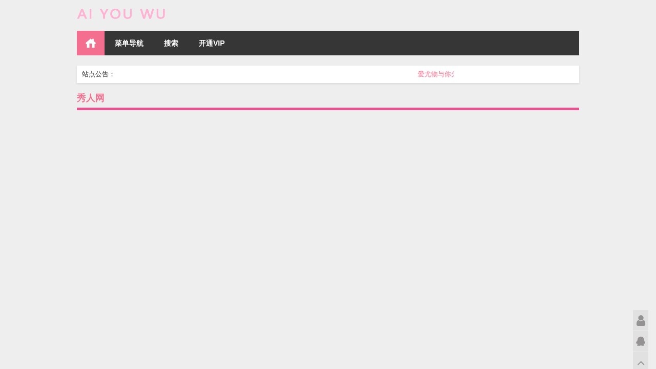656x369 pixels.
Task: Open the 菜单导航 menu
Action: pos(129,43)
